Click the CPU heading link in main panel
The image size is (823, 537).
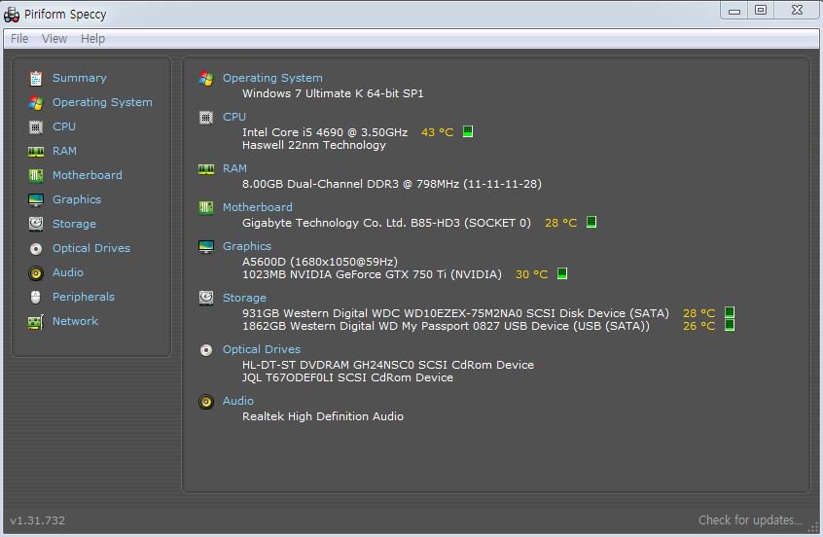pos(234,117)
